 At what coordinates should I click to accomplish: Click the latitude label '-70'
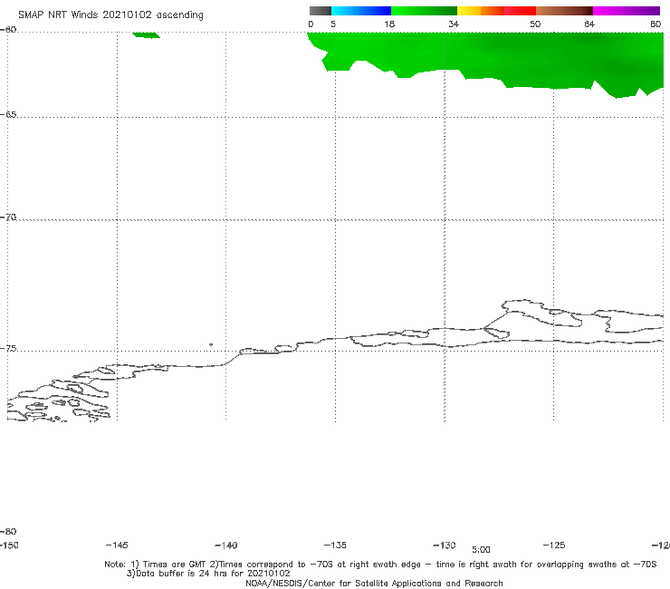tap(8, 217)
